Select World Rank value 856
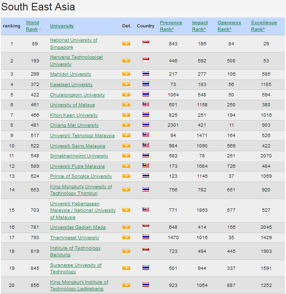Image resolution: width=286 pixels, height=294 pixels. tap(35, 285)
